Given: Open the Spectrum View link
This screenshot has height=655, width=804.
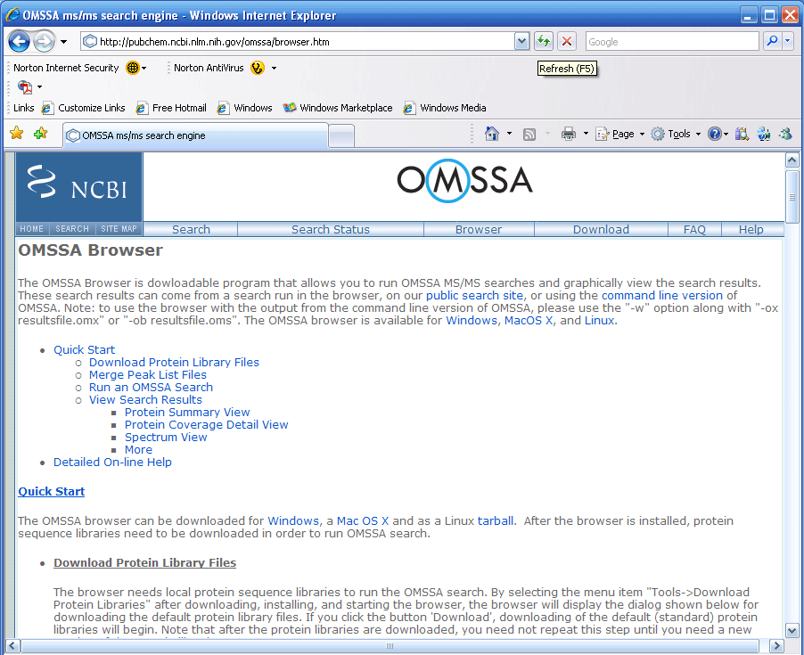Looking at the screenshot, I should [x=166, y=438].
